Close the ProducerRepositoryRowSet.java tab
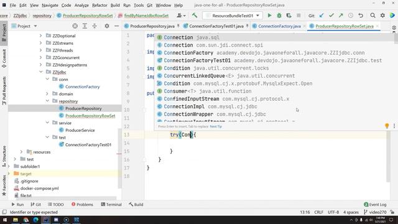The image size is (398, 224). 377,26
